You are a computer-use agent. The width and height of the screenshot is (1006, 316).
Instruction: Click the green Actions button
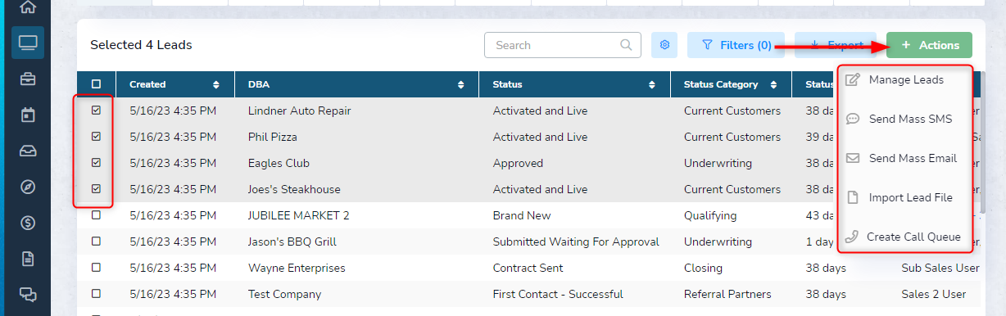(x=929, y=45)
